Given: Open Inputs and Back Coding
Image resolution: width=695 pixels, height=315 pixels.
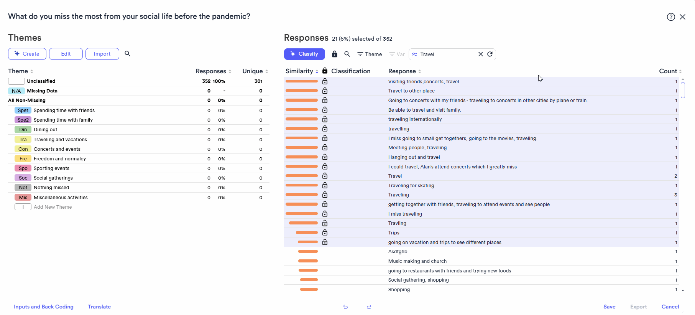Looking at the screenshot, I should (44, 307).
